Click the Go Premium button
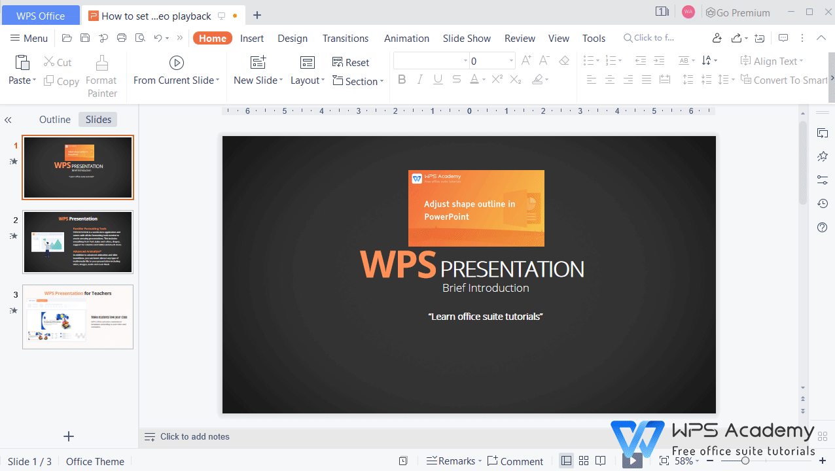The width and height of the screenshot is (835, 471). point(737,12)
